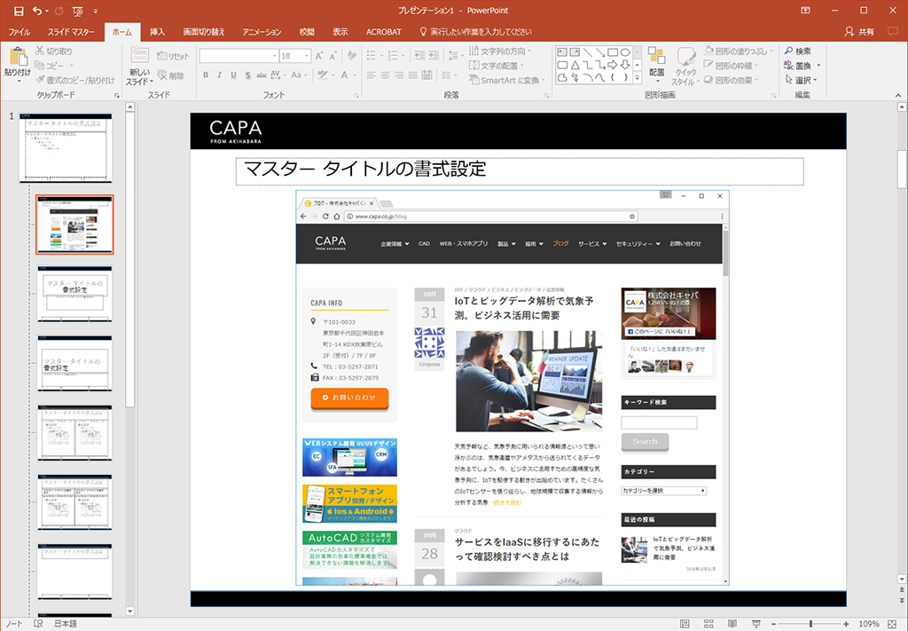Click the 検索 (Find) magnifier button

[x=798, y=51]
